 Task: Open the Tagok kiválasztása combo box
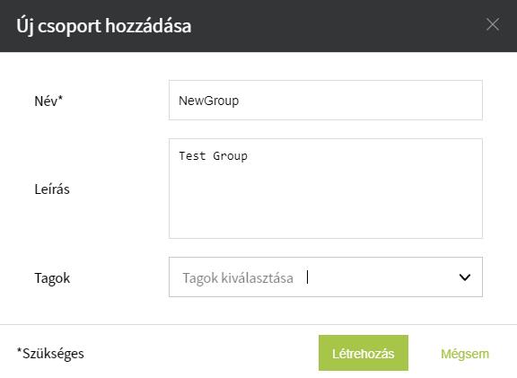pyautogui.click(x=326, y=277)
